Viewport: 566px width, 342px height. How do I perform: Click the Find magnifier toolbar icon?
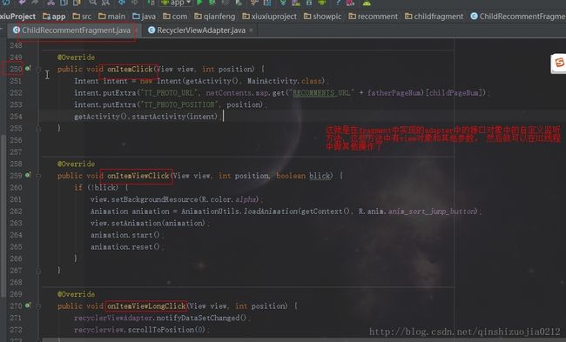point(93,3)
